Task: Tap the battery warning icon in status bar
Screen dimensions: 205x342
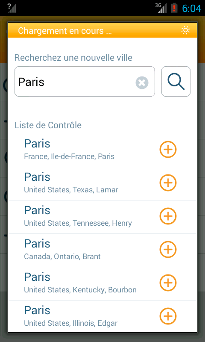Action: [x=174, y=8]
